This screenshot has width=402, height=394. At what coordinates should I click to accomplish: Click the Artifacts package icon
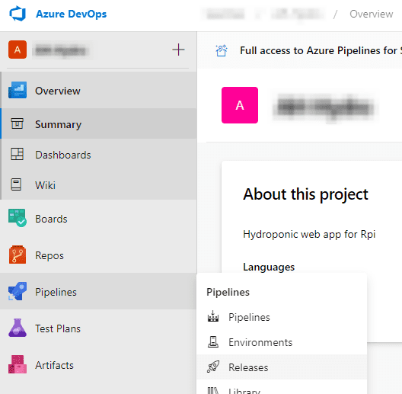(x=18, y=364)
